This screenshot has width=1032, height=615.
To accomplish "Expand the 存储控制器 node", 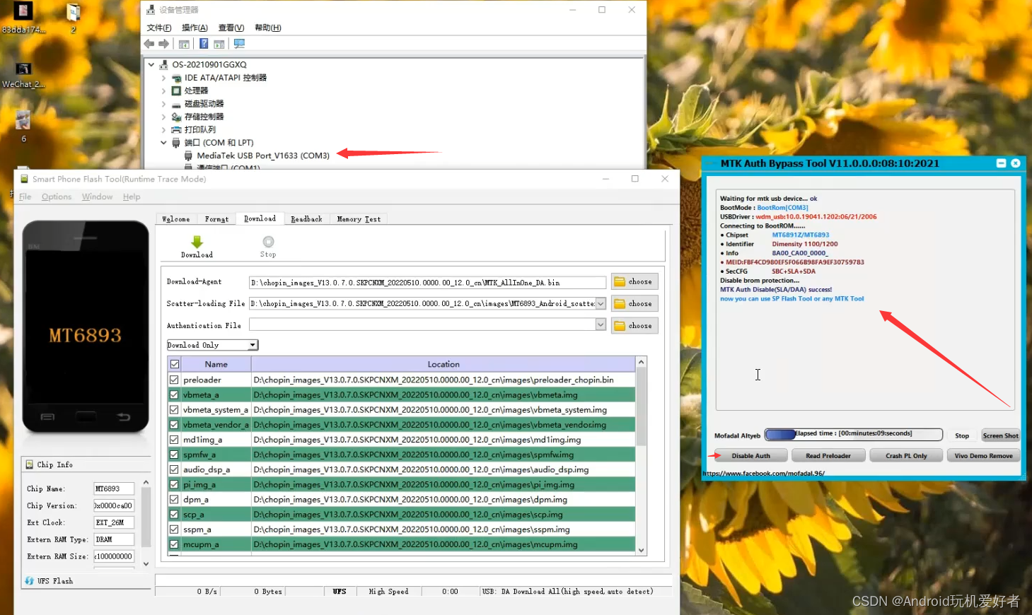I will [x=163, y=117].
